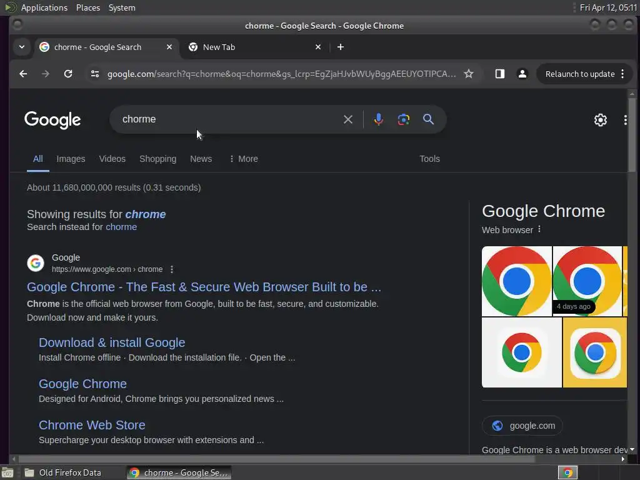Click the address bar URL

click(282, 74)
